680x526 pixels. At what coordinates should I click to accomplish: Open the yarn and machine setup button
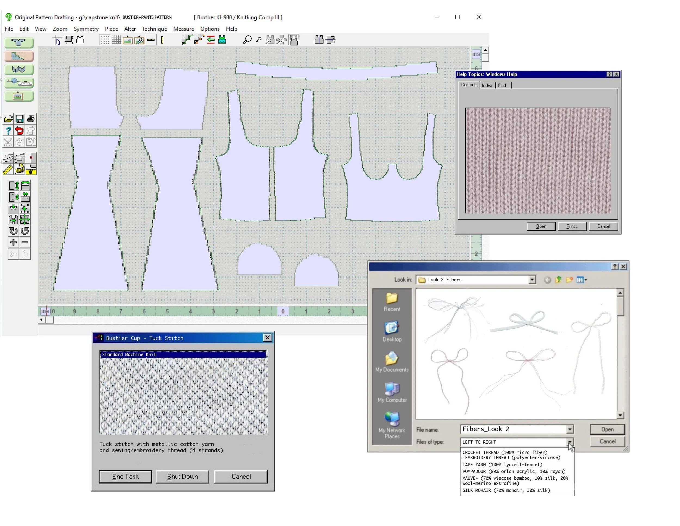(19, 83)
